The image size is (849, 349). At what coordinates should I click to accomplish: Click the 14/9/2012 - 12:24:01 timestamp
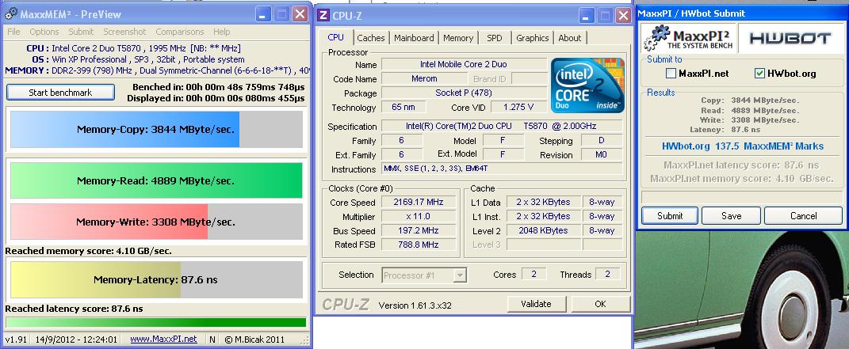pos(76,340)
